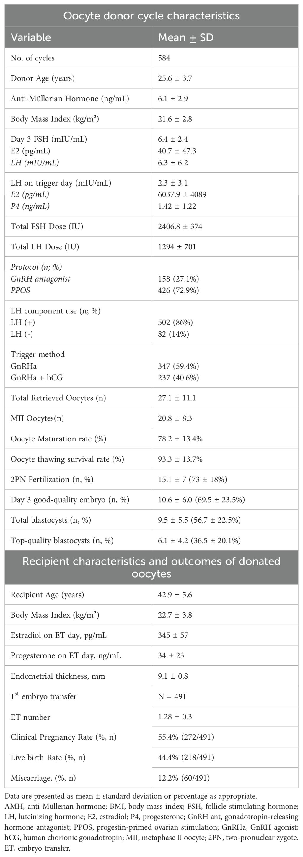Select the "Recipient Age (years)" row label
Image resolution: width=303 pixels, height=857 pixels.
[47, 595]
